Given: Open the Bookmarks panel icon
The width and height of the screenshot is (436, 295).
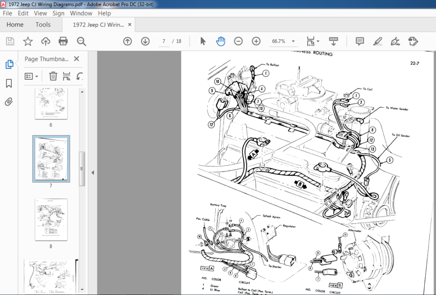Looking at the screenshot, I should pos(9,83).
